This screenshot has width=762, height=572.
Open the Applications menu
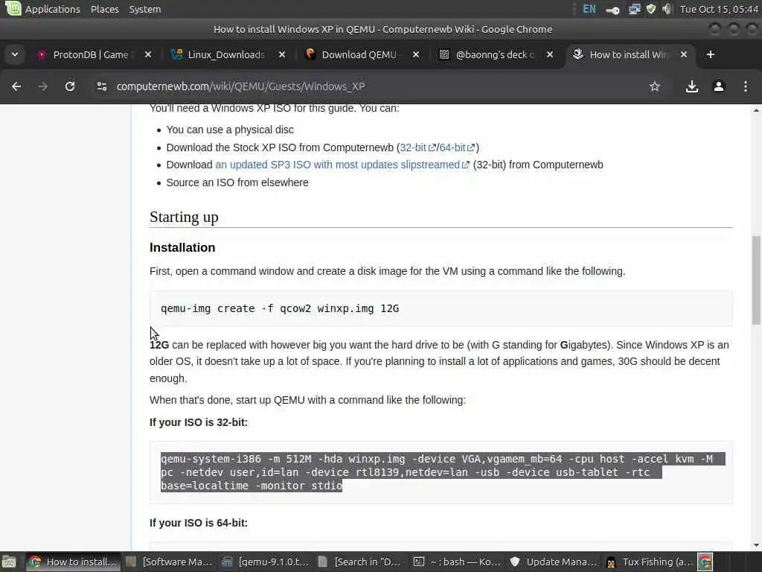(x=53, y=9)
